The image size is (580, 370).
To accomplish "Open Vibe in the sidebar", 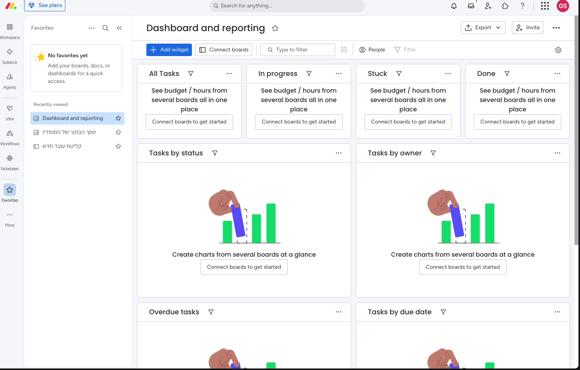I will pyautogui.click(x=10, y=113).
